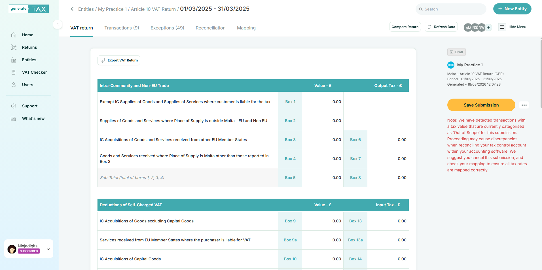Collapse the left sidebar with chevron
The width and height of the screenshot is (542, 270).
point(58,24)
